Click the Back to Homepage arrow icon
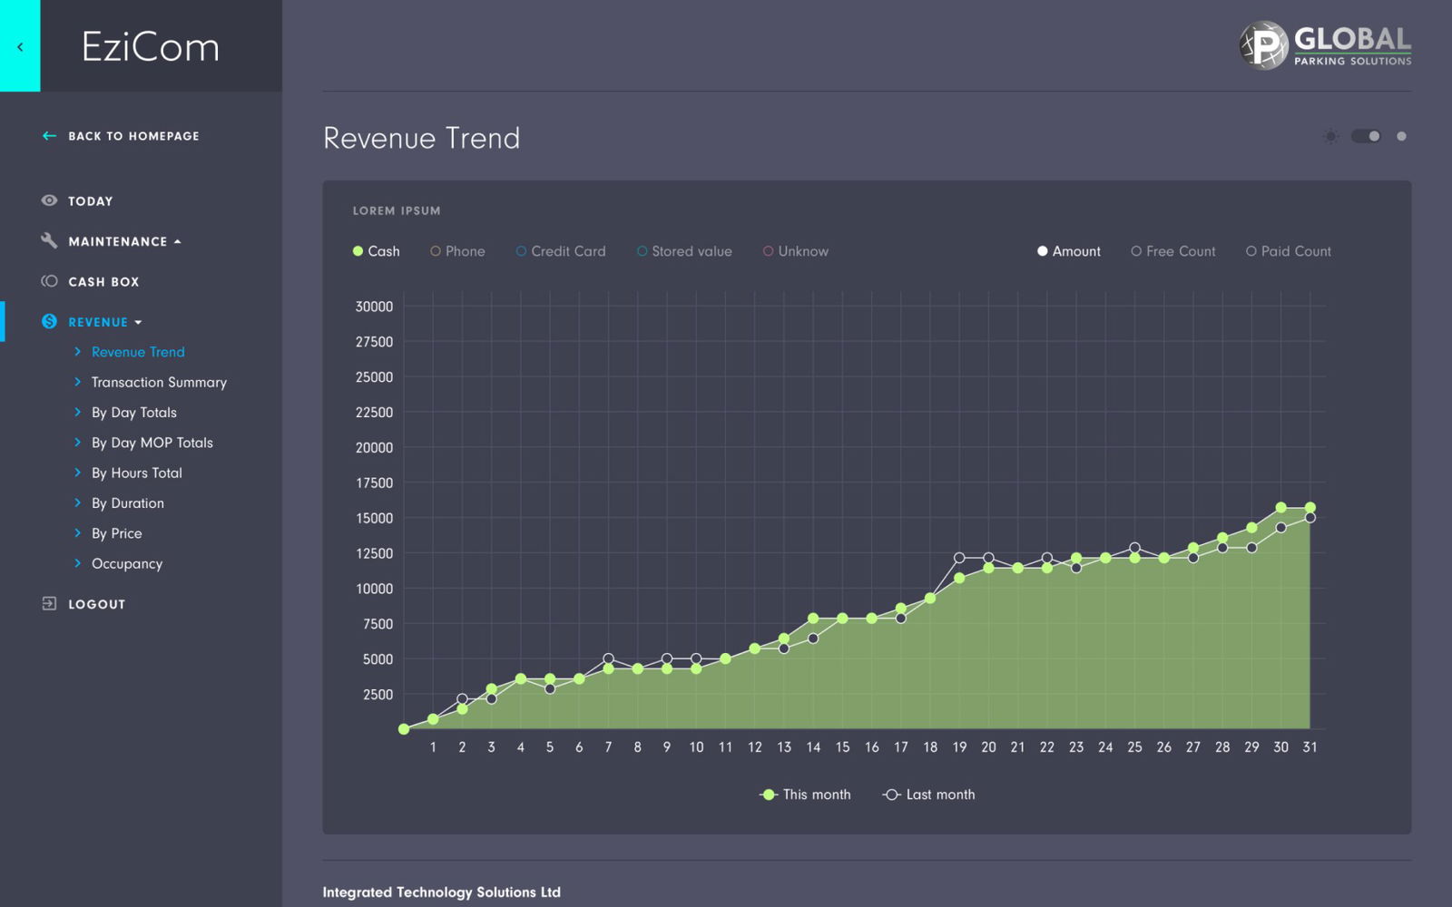1452x907 pixels. (x=49, y=136)
